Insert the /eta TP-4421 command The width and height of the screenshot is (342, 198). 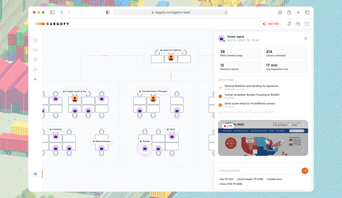pyautogui.click(x=226, y=179)
